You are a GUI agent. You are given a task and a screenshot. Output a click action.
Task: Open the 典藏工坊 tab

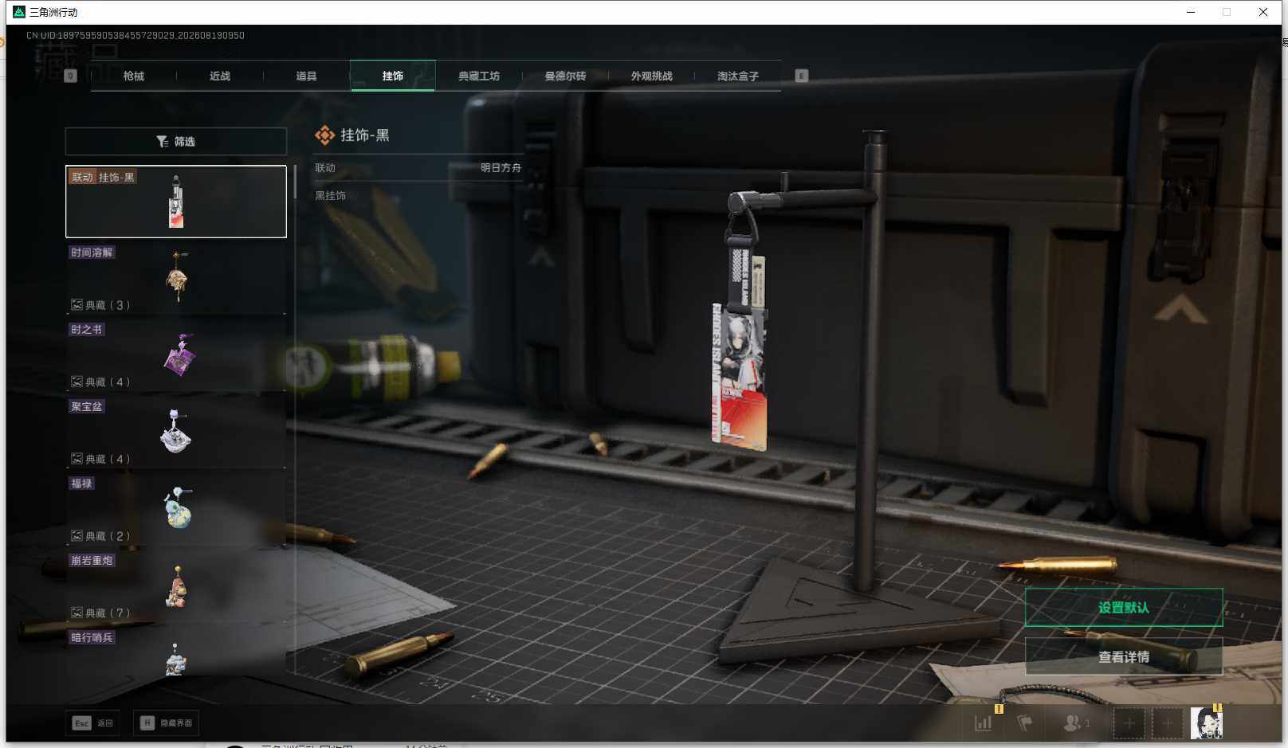[x=479, y=76]
